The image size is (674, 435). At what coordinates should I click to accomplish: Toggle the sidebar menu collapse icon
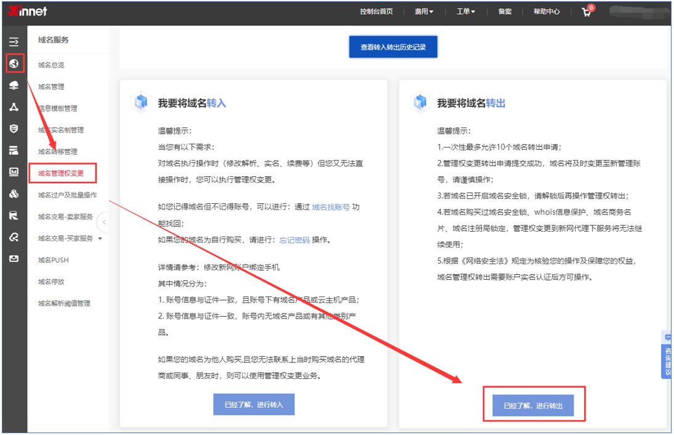pos(14,42)
